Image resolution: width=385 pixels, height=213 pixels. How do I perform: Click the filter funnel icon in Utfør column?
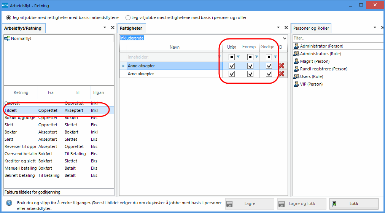coord(238,57)
